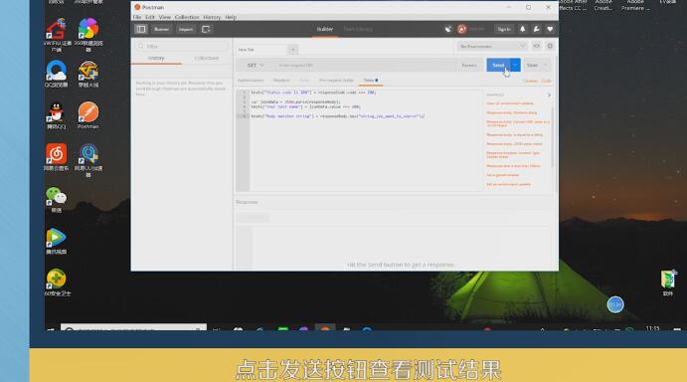Open the Help menu

coord(231,17)
